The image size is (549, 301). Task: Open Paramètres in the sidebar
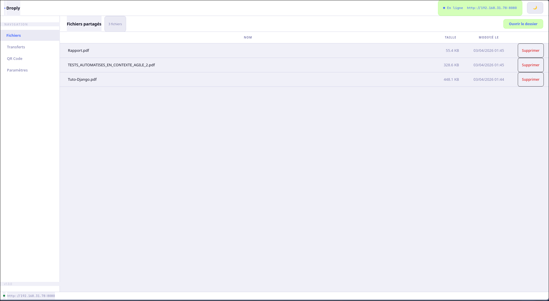click(x=30, y=70)
